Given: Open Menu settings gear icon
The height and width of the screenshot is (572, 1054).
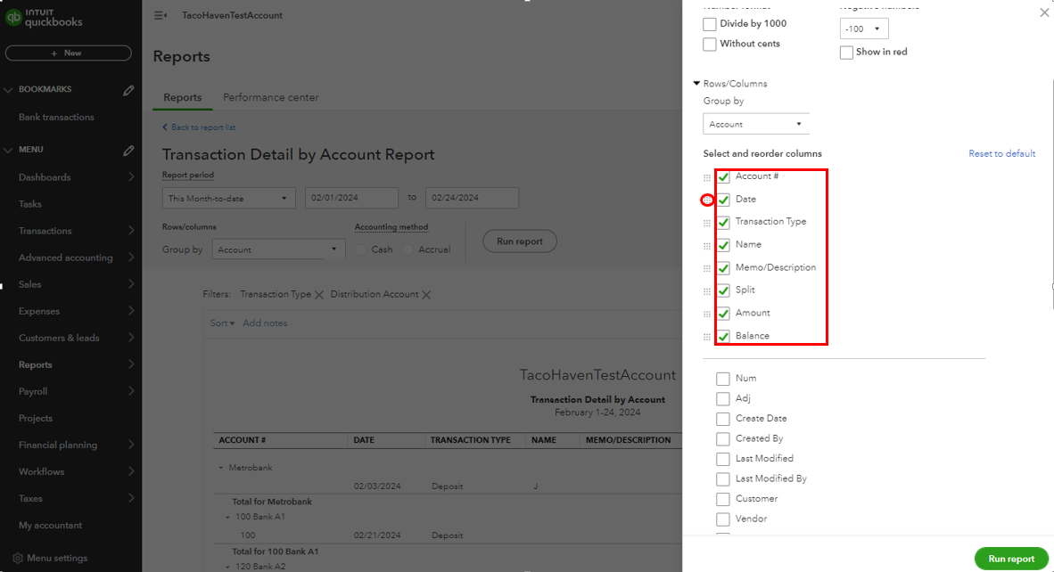Looking at the screenshot, I should pos(18,558).
